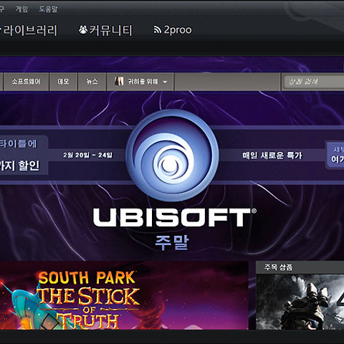
Task: Focus the 상점 검색 search field
Action: click(313, 82)
